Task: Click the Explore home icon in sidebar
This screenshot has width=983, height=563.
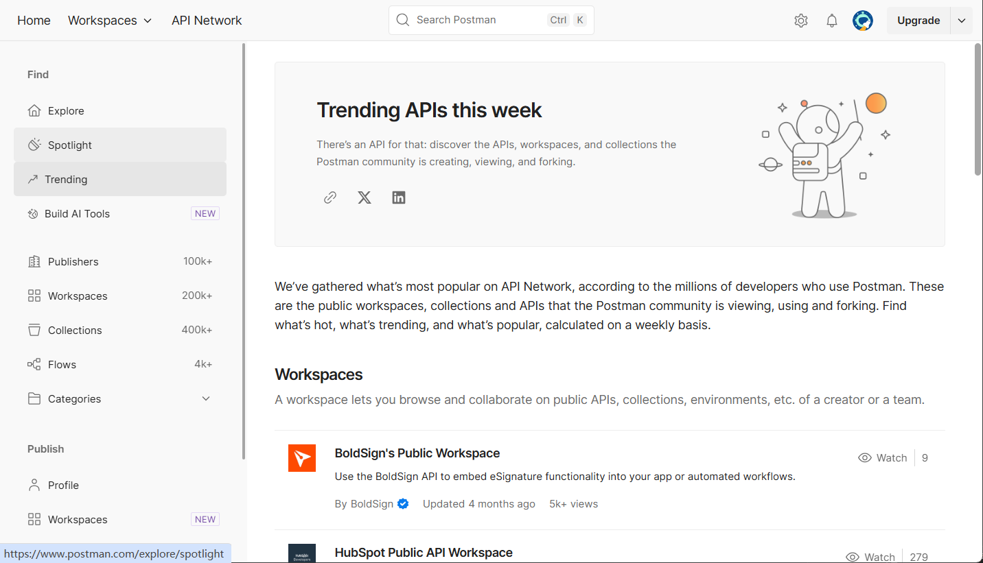Action: [34, 110]
